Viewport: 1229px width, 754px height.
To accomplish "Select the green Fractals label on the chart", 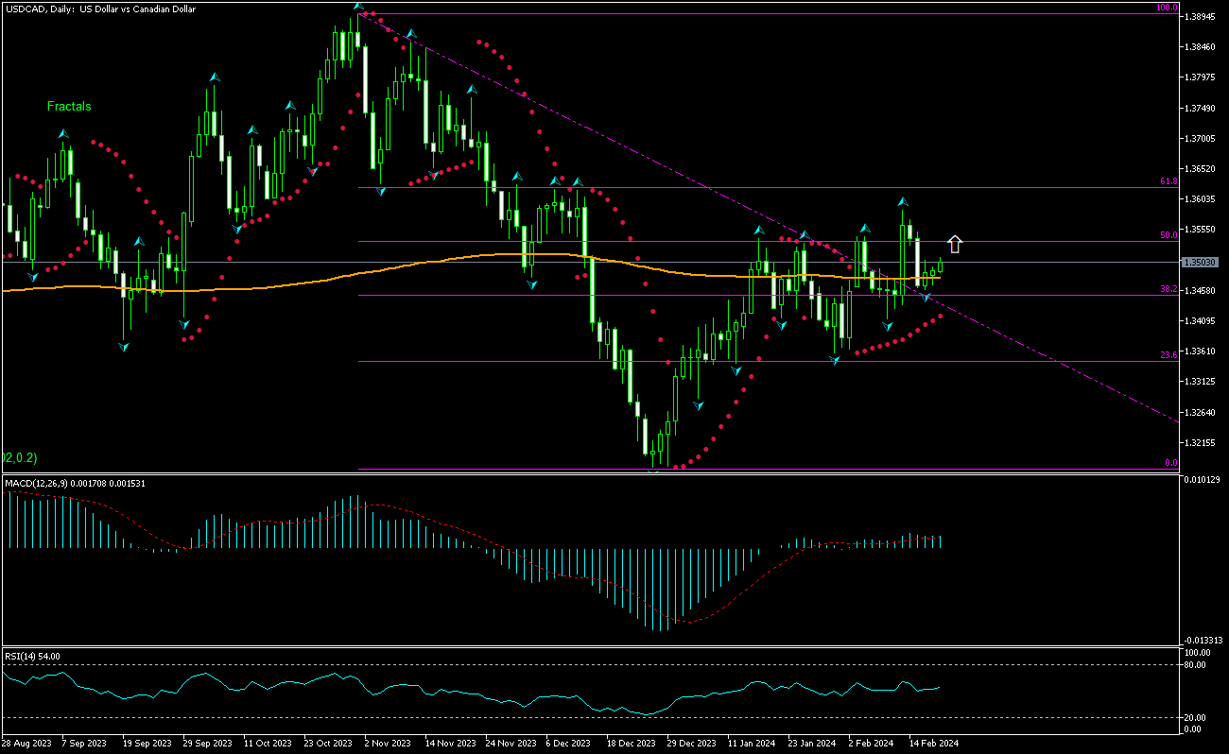I will click(x=67, y=106).
